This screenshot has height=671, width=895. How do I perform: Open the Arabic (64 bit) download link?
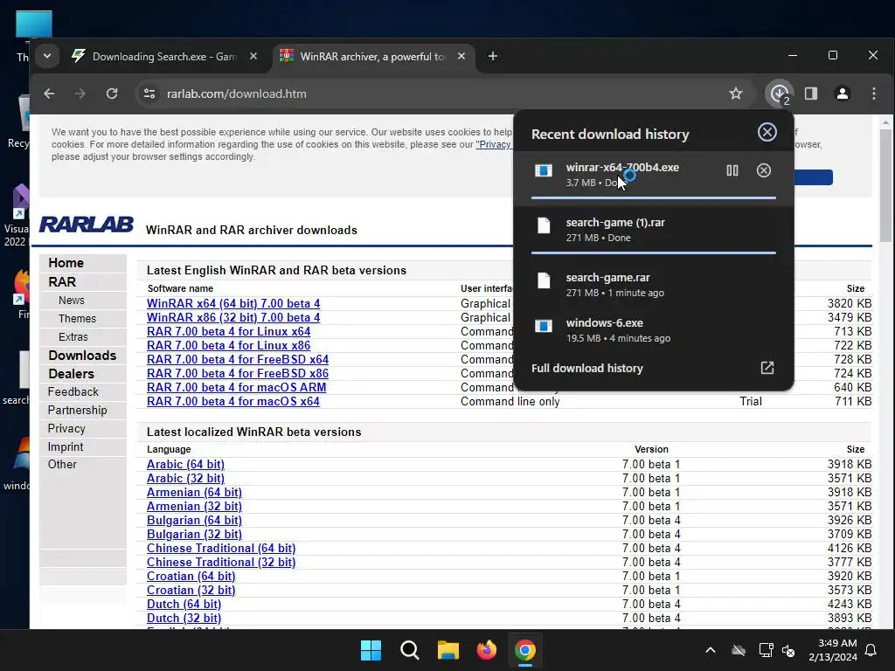click(x=185, y=465)
